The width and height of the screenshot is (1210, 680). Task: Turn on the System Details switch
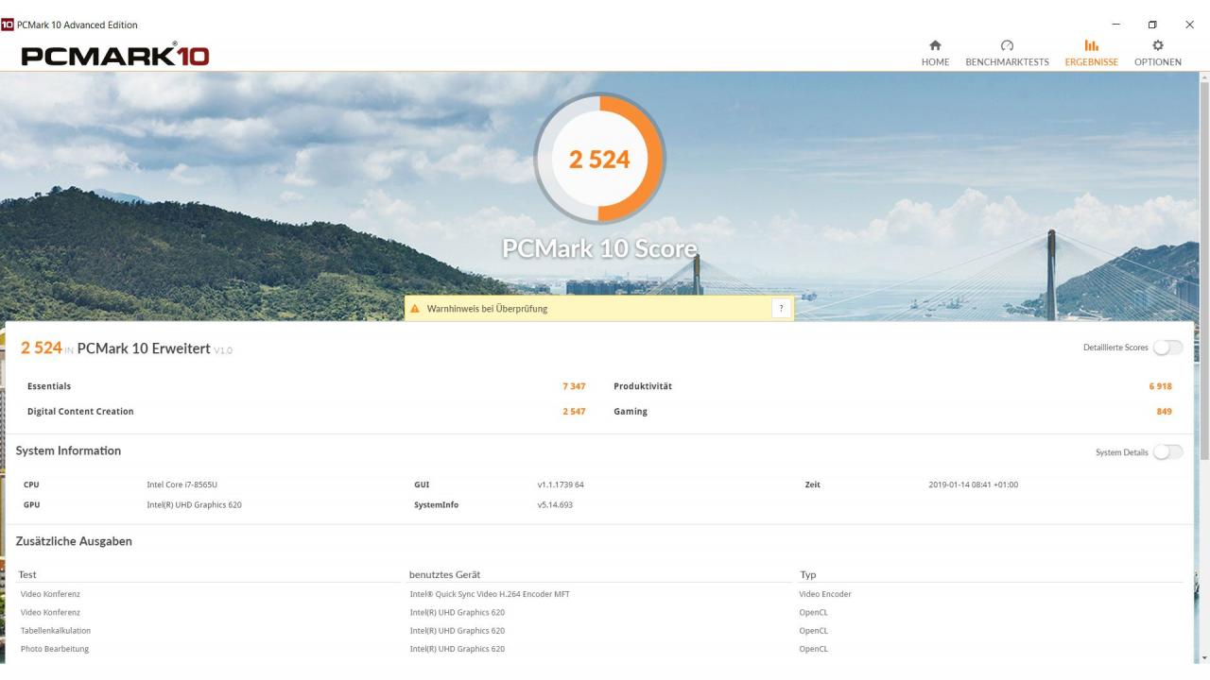click(x=1168, y=452)
